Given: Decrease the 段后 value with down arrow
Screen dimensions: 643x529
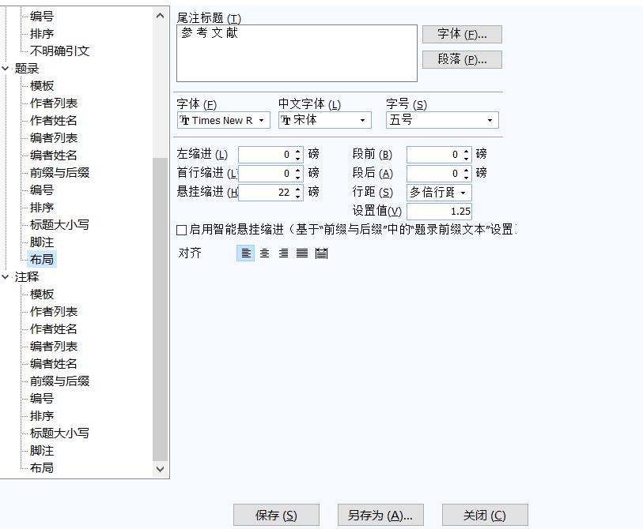Looking at the screenshot, I should tap(467, 178).
